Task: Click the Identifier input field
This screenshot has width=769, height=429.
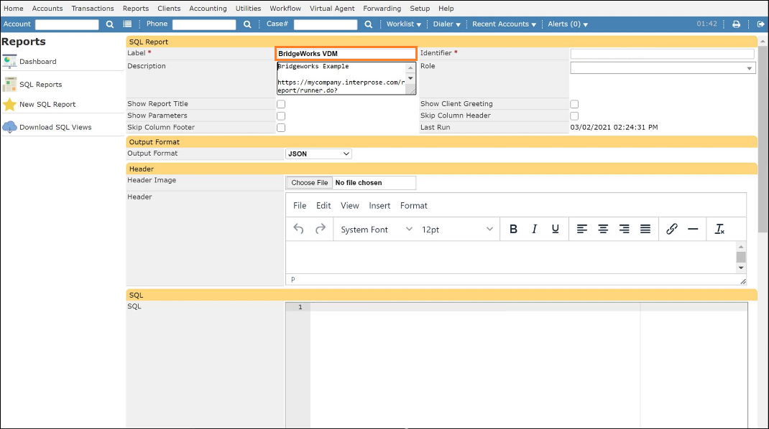Action: 662,53
